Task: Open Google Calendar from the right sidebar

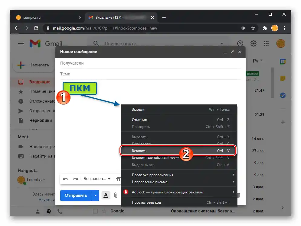Action: [283, 61]
